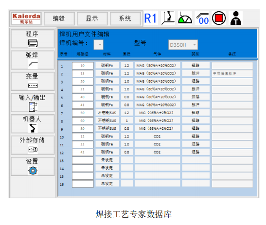Open the 输入/输出 I/O panel
Screen dimensions: 266x225
coord(33,103)
